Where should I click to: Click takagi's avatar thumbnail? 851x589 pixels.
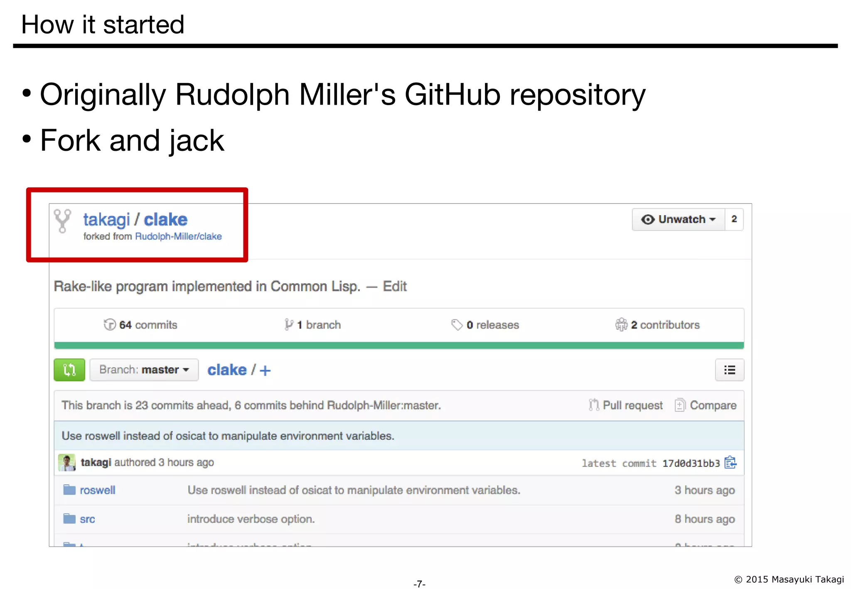tap(66, 462)
